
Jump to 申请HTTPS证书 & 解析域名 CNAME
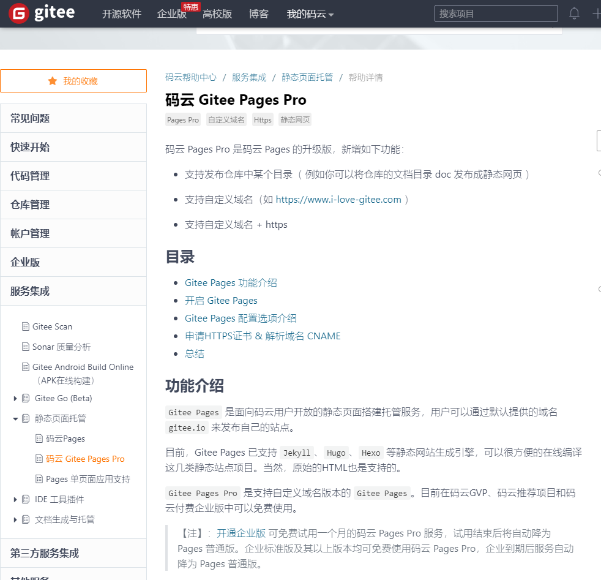click(x=263, y=336)
